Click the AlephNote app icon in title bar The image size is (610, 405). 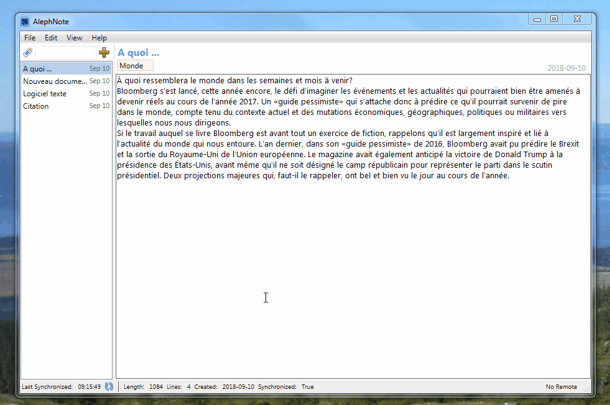pos(25,22)
